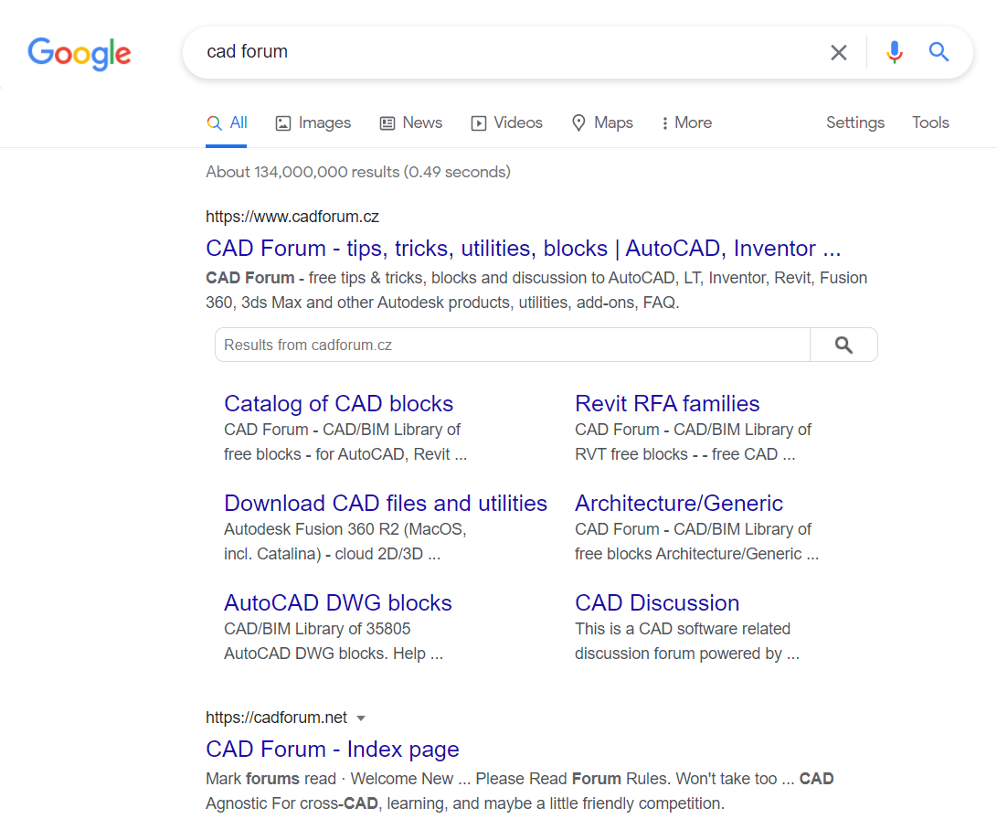Switch to the Images tab
This screenshot has width=997, height=819.
pyautogui.click(x=313, y=122)
